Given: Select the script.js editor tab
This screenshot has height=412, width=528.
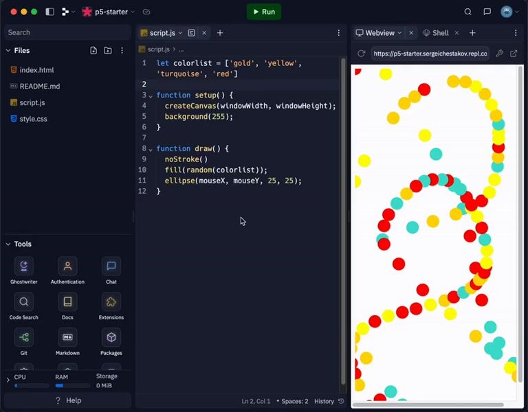Looking at the screenshot, I should pos(162,33).
